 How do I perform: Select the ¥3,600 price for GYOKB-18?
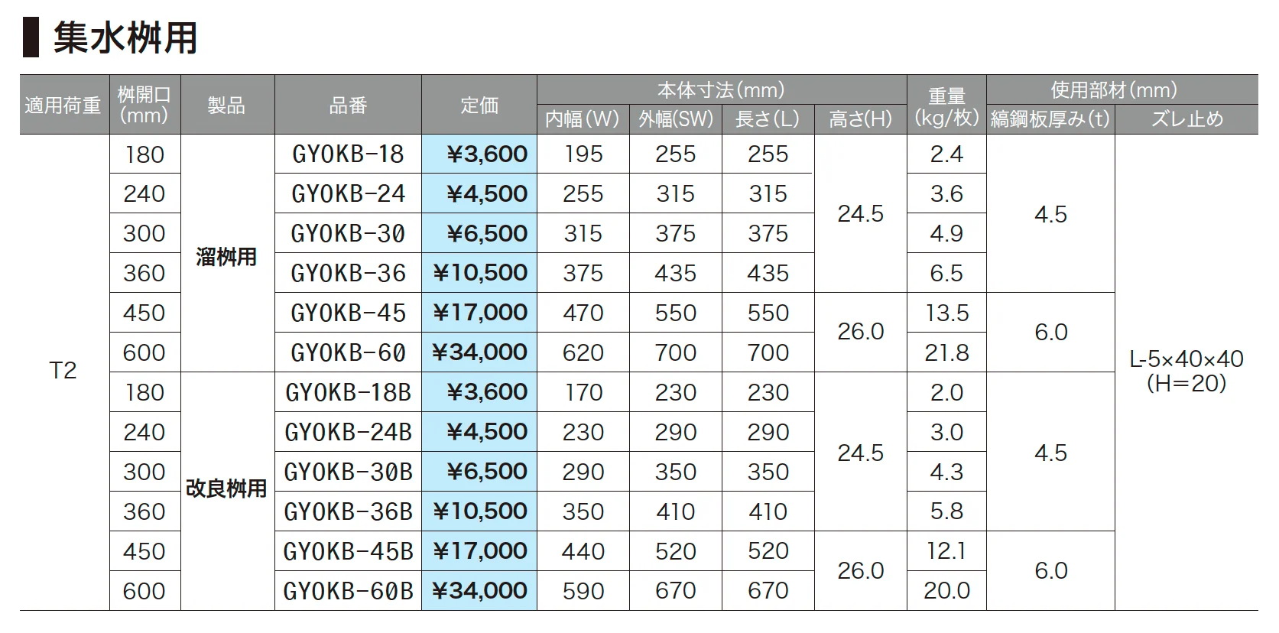point(487,154)
